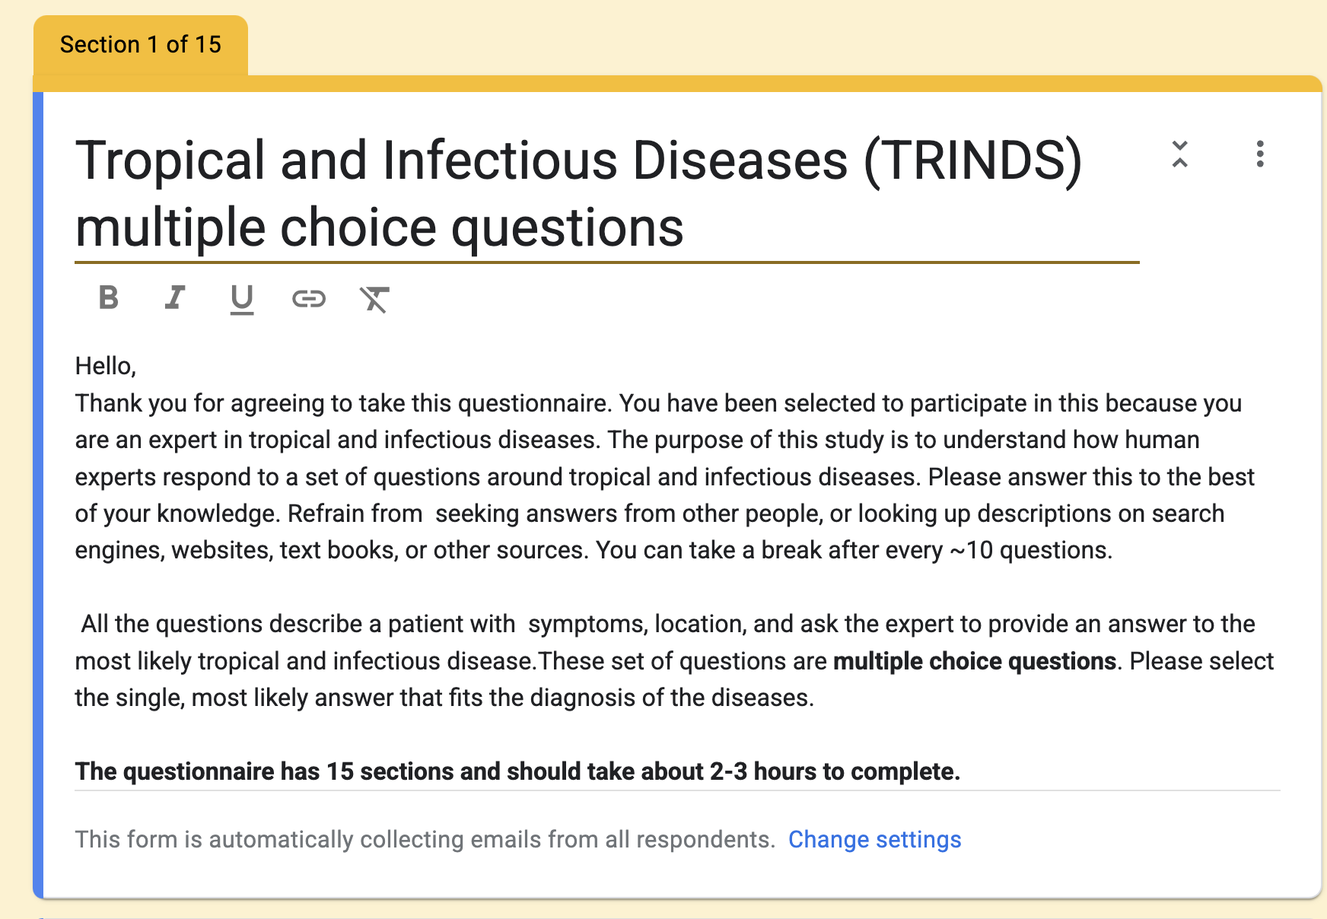Remove formatting with the crossed-T icon
This screenshot has height=919, width=1327.
(x=374, y=299)
